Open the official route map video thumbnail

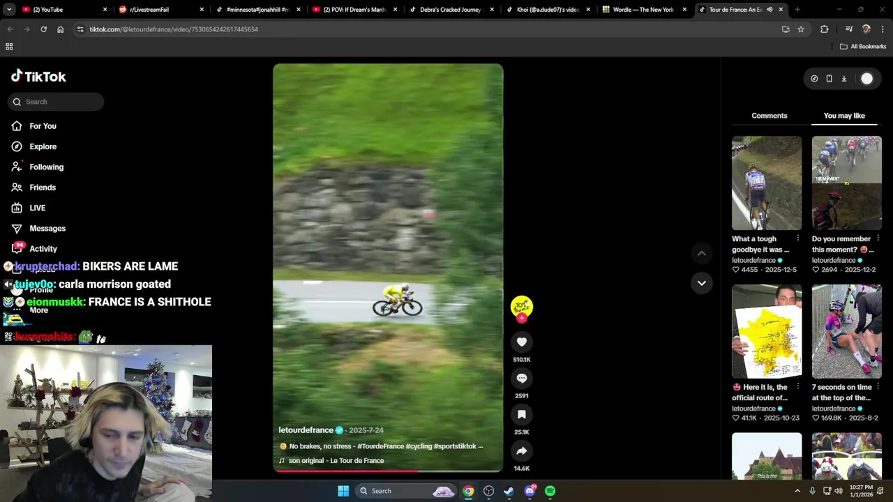(x=767, y=331)
